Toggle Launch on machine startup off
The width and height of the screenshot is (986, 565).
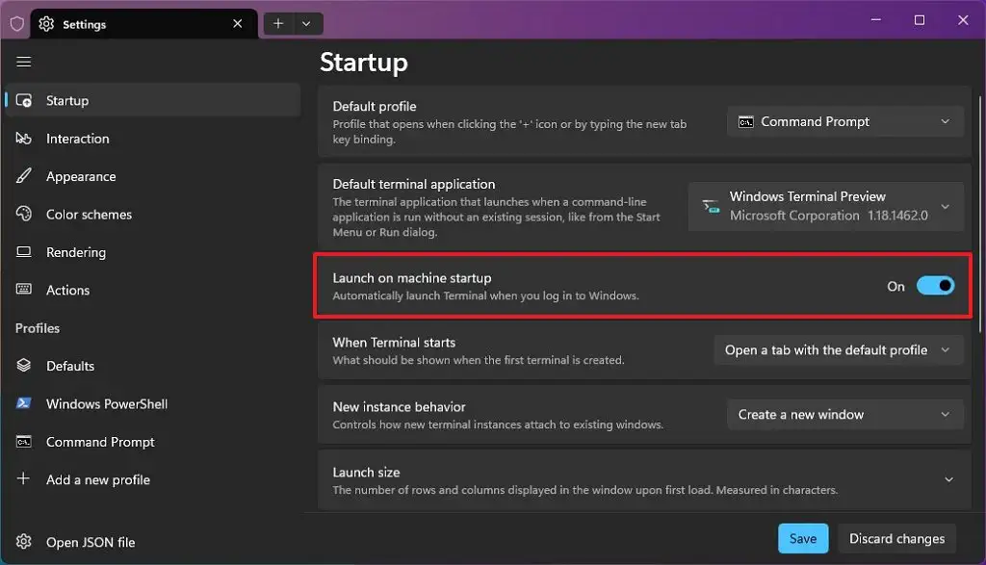point(935,286)
